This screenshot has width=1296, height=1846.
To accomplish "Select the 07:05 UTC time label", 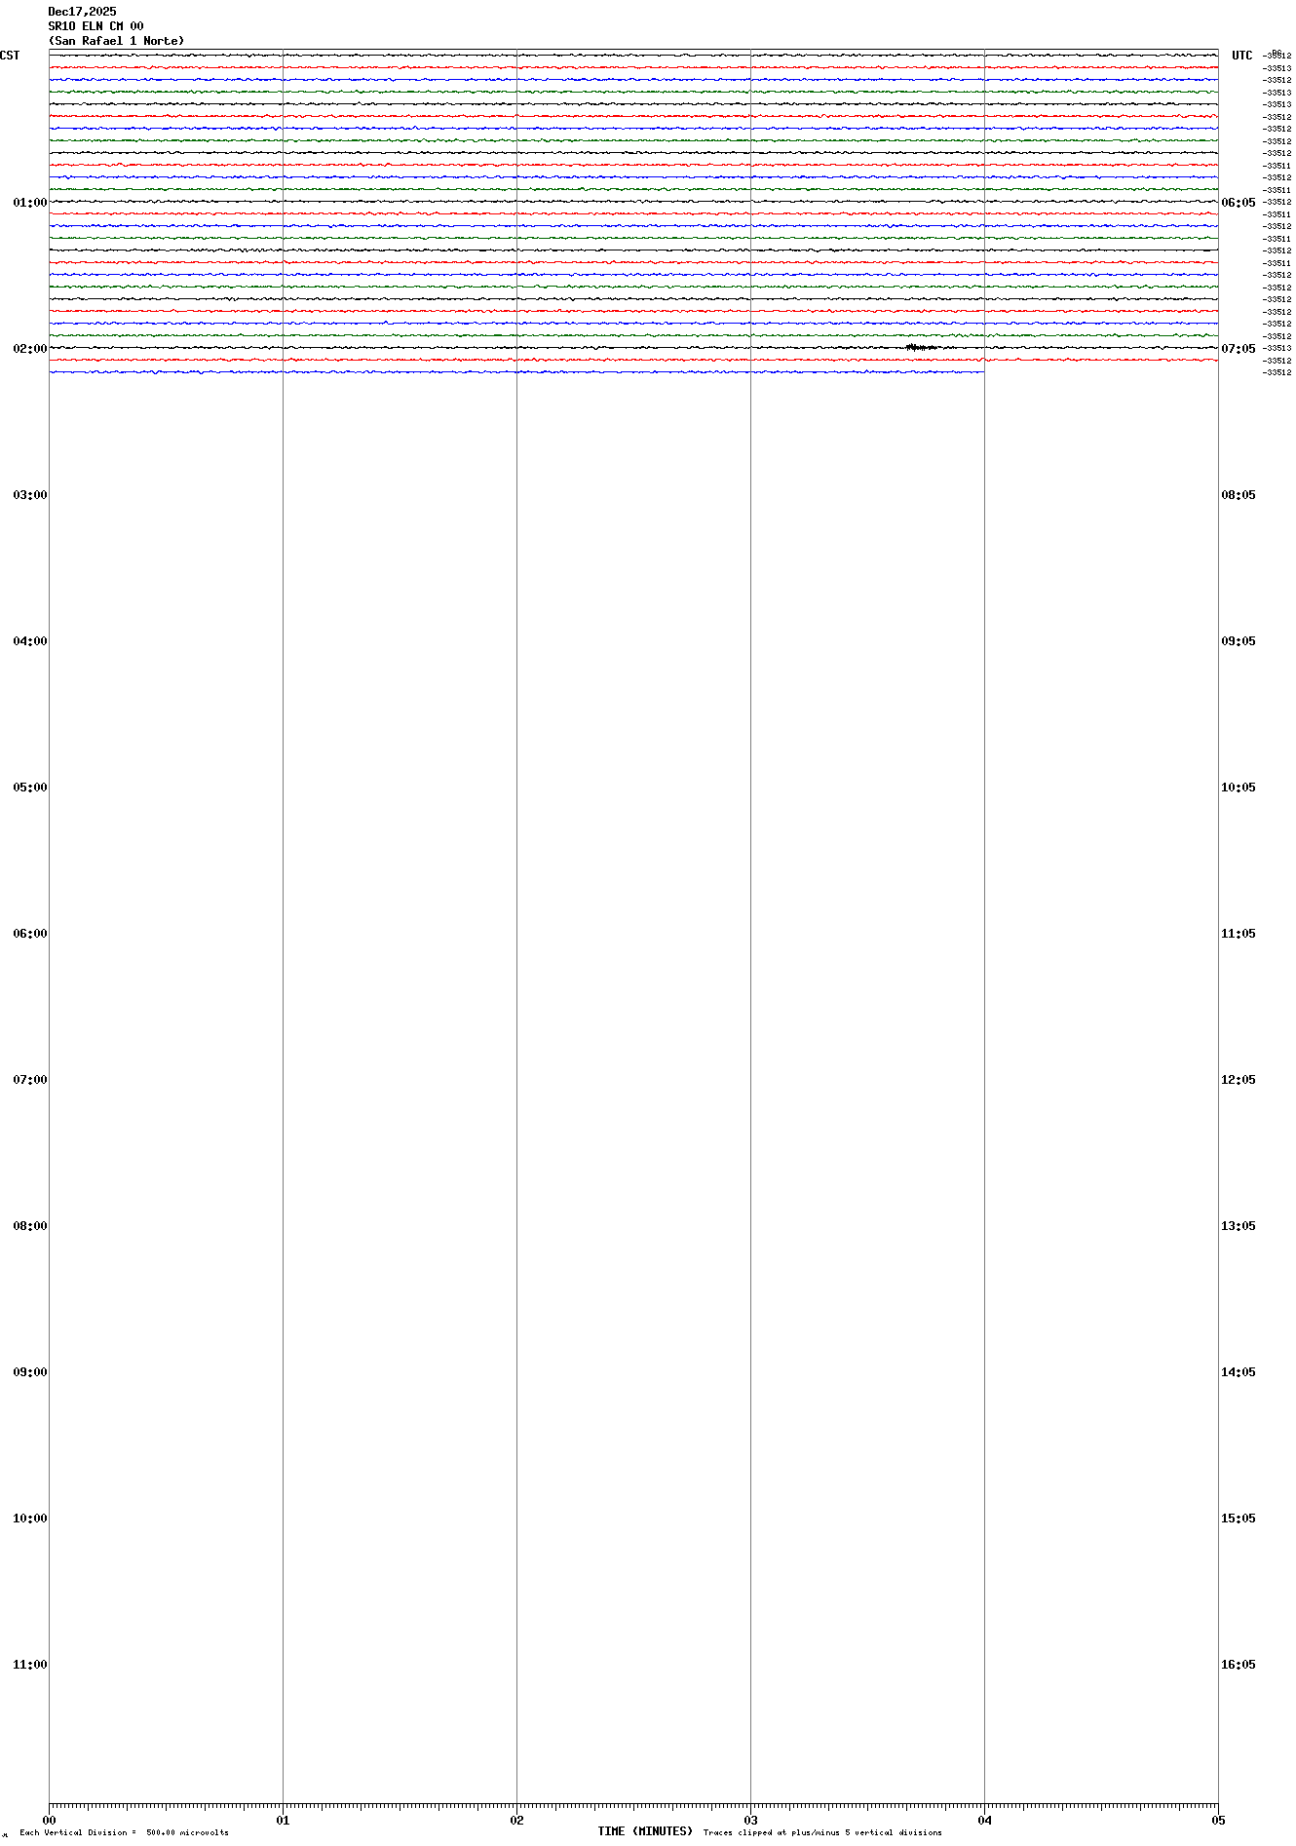I will coord(1238,349).
